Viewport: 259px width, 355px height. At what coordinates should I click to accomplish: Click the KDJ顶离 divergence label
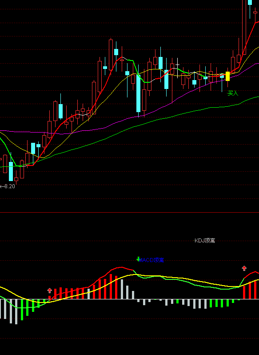(x=205, y=240)
